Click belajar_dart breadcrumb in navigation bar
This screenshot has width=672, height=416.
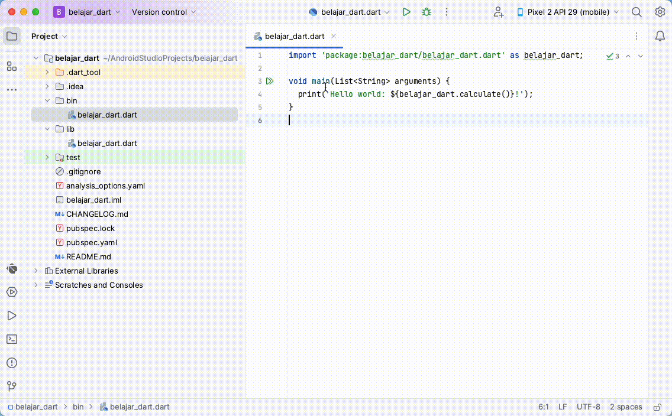(33, 407)
